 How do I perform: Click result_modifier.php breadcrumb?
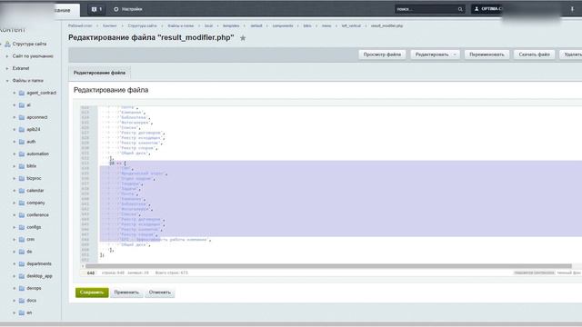(386, 26)
